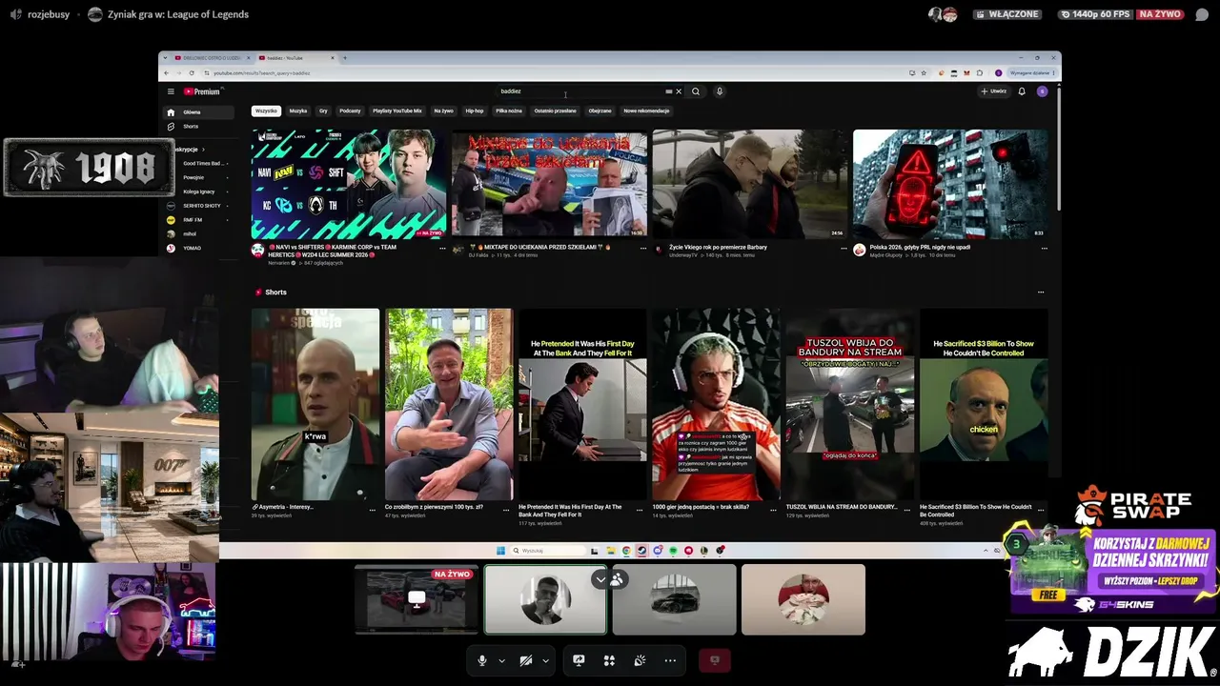1220x686 pixels.
Task: Open the soundboard button in call controls
Action: pyautogui.click(x=640, y=660)
